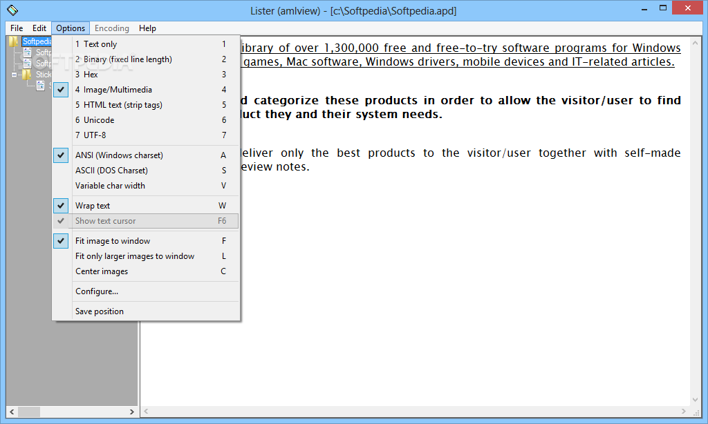Click the tree panel horizontal scrollbar thumb
708x424 pixels.
point(29,412)
